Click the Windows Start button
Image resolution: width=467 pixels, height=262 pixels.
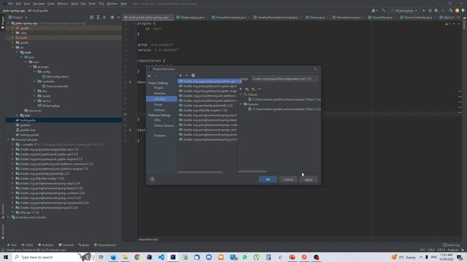tap(6, 257)
